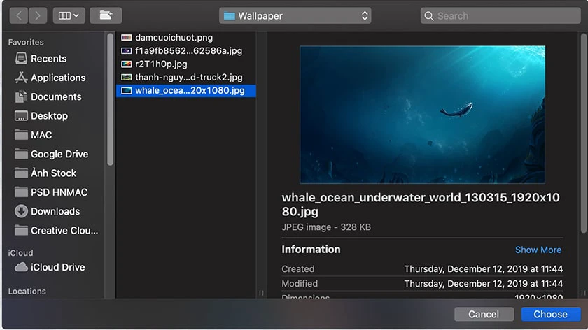The image size is (588, 330).
Task: Click the iCloud Drive cloud icon
Action: [x=21, y=267]
